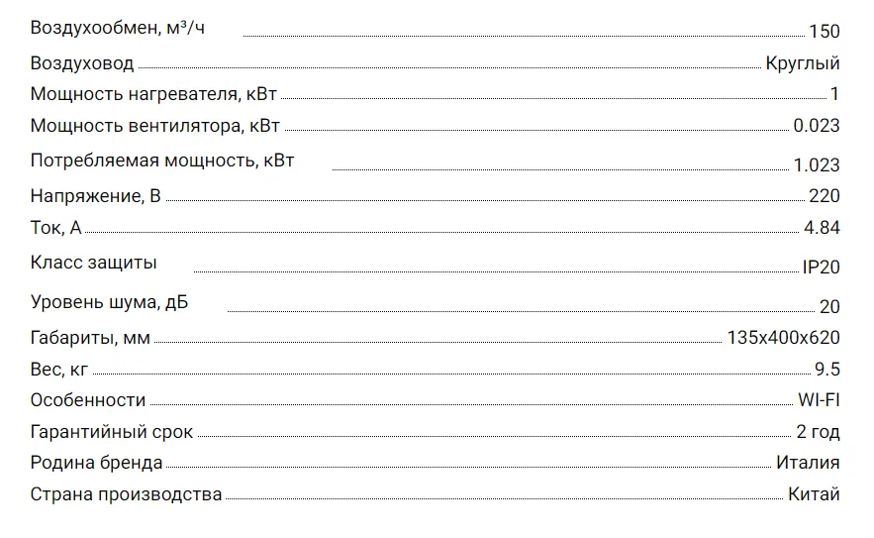874x538 pixels.
Task: Click the IP20 protection value
Action: coord(822,268)
